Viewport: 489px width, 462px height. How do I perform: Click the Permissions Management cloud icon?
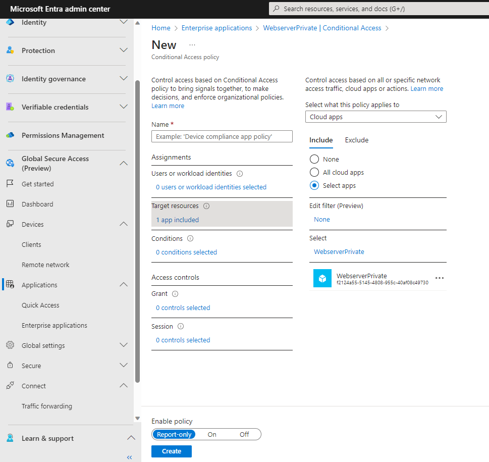[10, 135]
